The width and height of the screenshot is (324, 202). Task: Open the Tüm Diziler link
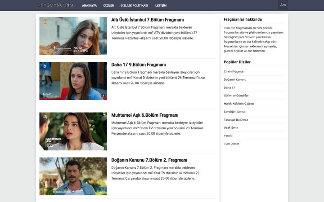click(231, 144)
